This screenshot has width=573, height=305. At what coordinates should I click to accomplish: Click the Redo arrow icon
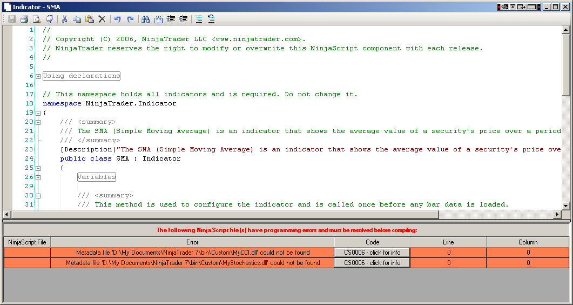coord(130,19)
